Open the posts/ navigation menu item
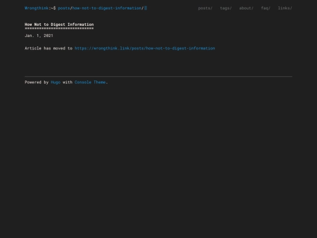Image resolution: width=317 pixels, height=238 pixels. [205, 8]
